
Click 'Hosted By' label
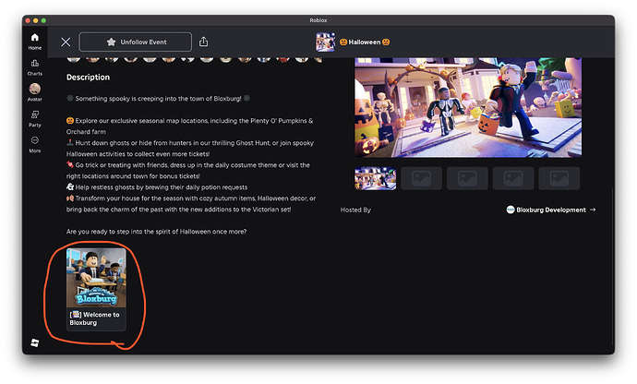coord(355,210)
